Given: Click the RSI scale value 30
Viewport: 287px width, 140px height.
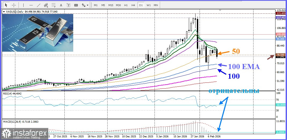Looking at the screenshot, I should coord(278,110).
